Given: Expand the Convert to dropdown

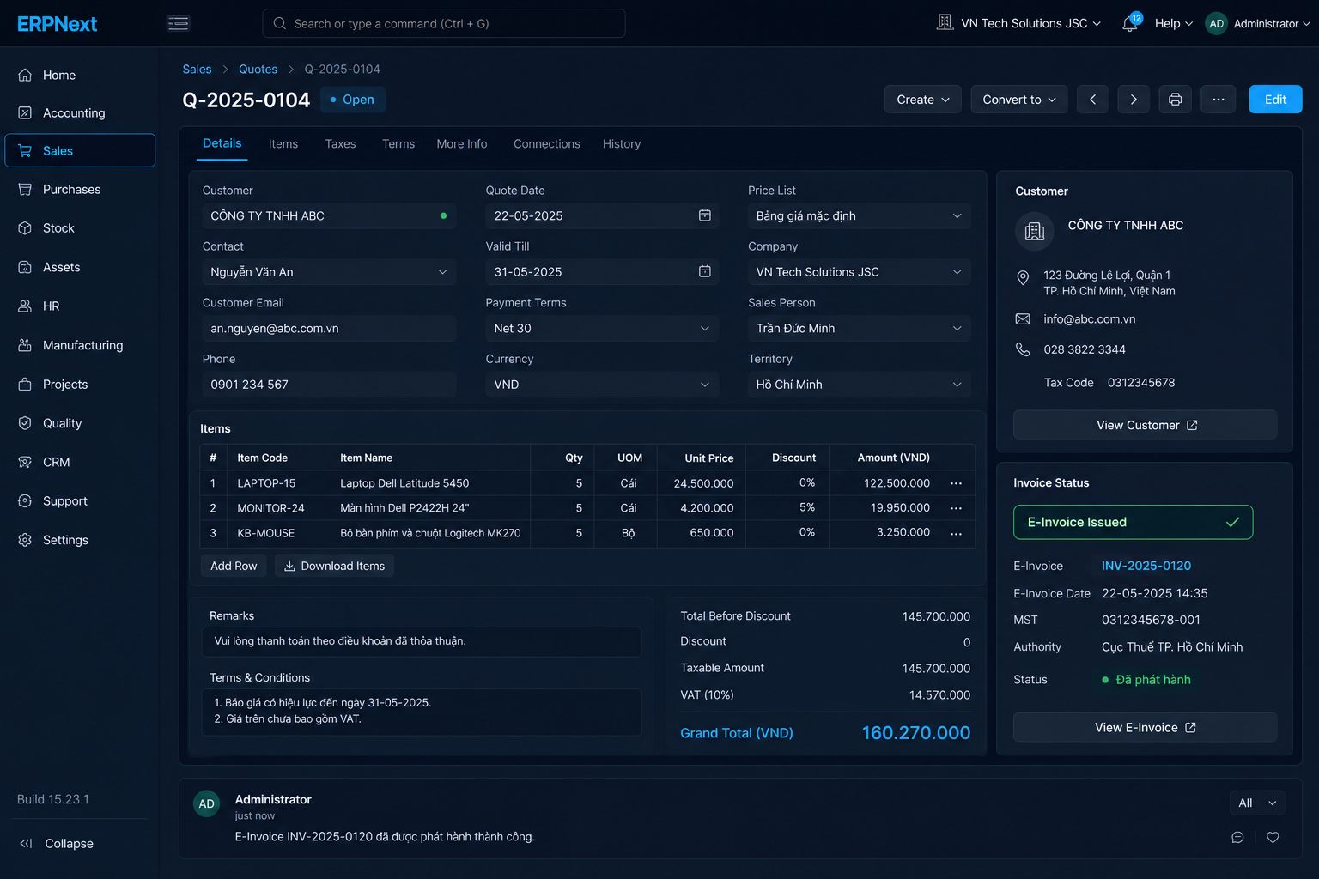Looking at the screenshot, I should tap(1019, 100).
